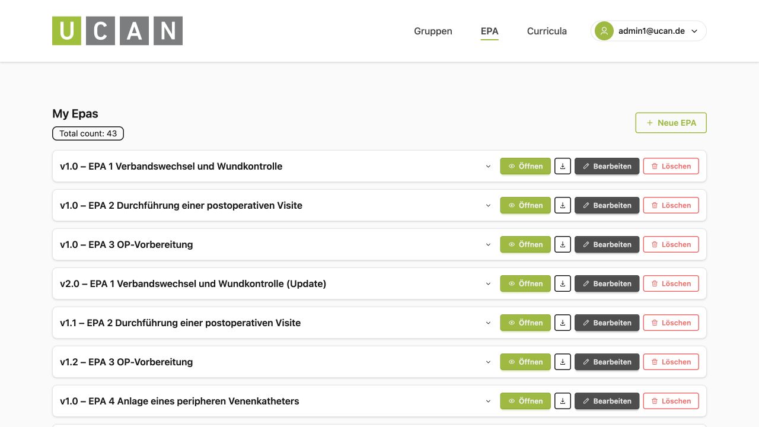
Task: Bearbeiten v1.2 EPA 3 OP-Vorbereitung
Action: coord(607,362)
